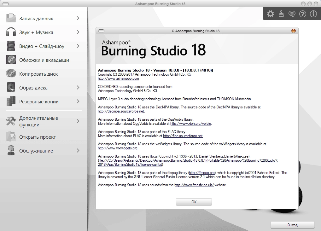Select the Дополнительные функции menu item
Viewport: 321px width, 231px height.
(x=44, y=121)
